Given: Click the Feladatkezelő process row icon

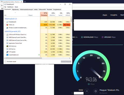Looking at the screenshot, I should (x=7, y=22).
